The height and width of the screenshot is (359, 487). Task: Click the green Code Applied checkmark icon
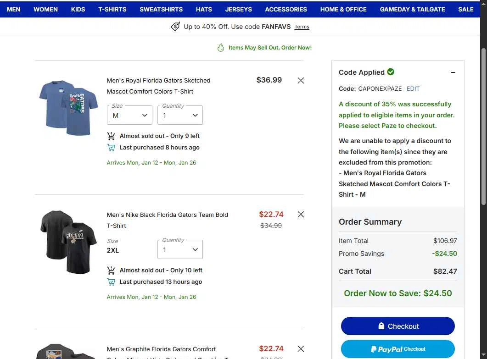coord(391,72)
